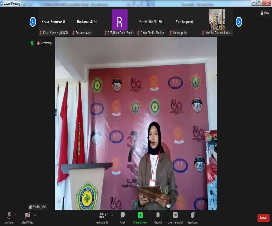Image resolution: width=272 pixels, height=226 pixels.
Task: Expand video options arrow beside Start Video
Action: click(x=35, y=215)
